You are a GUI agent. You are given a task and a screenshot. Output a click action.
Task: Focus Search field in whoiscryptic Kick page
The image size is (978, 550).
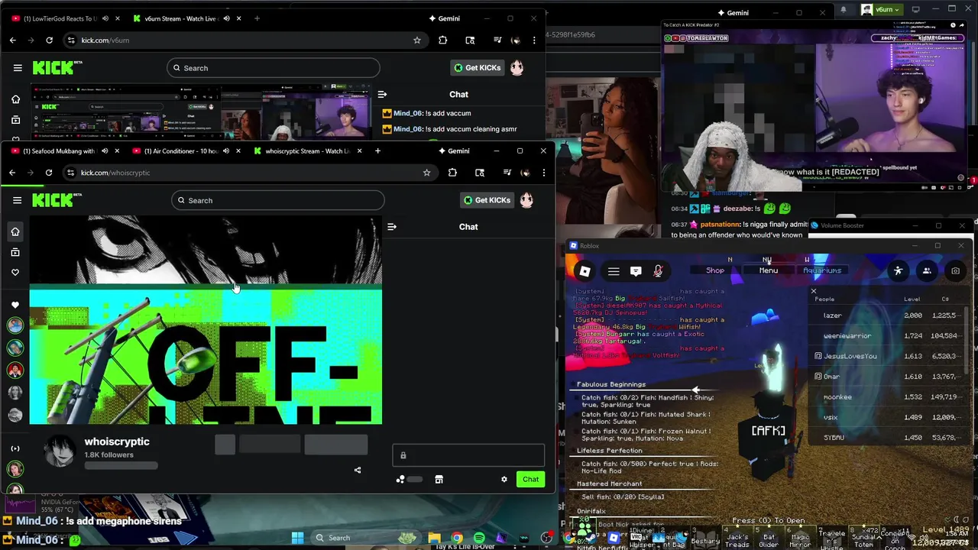pyautogui.click(x=278, y=200)
